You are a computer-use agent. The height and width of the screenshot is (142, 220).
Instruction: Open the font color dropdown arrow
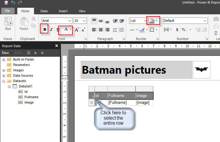(x=71, y=29)
